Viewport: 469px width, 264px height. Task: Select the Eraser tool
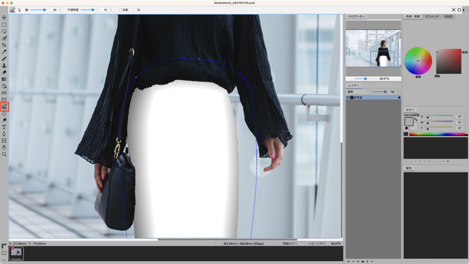click(x=4, y=73)
